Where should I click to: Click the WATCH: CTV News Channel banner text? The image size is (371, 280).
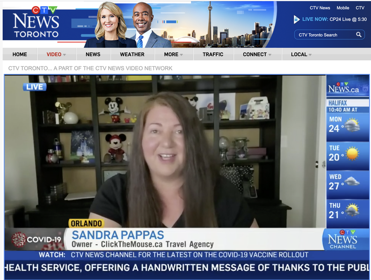173,255
